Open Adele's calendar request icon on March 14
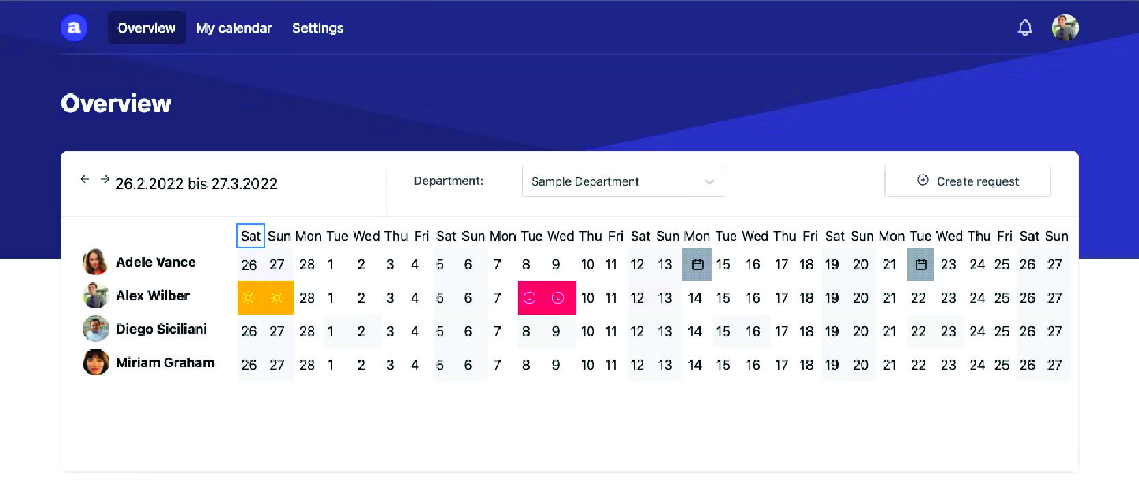 [x=697, y=264]
